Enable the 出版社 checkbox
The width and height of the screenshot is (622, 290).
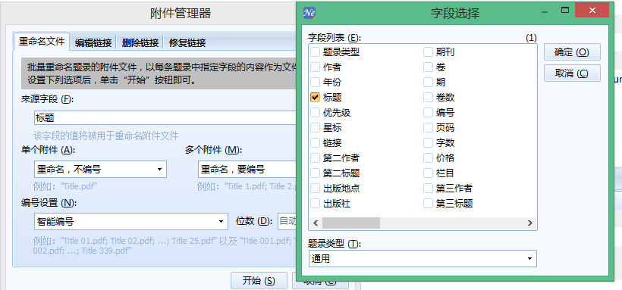315,204
